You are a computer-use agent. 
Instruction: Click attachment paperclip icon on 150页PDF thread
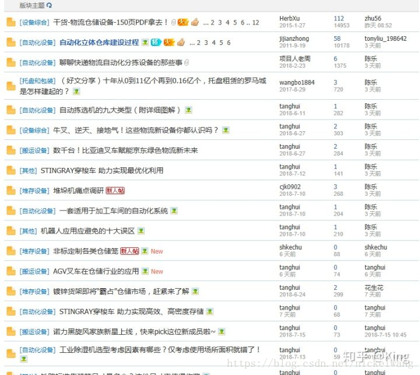pyautogui.click(x=173, y=22)
